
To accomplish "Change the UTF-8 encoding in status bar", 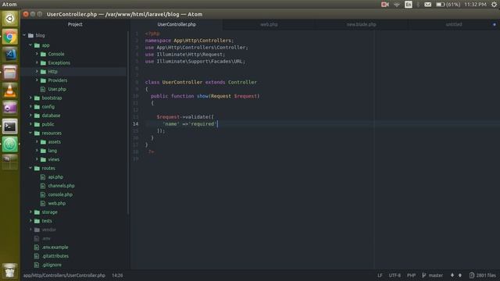I will (395, 276).
